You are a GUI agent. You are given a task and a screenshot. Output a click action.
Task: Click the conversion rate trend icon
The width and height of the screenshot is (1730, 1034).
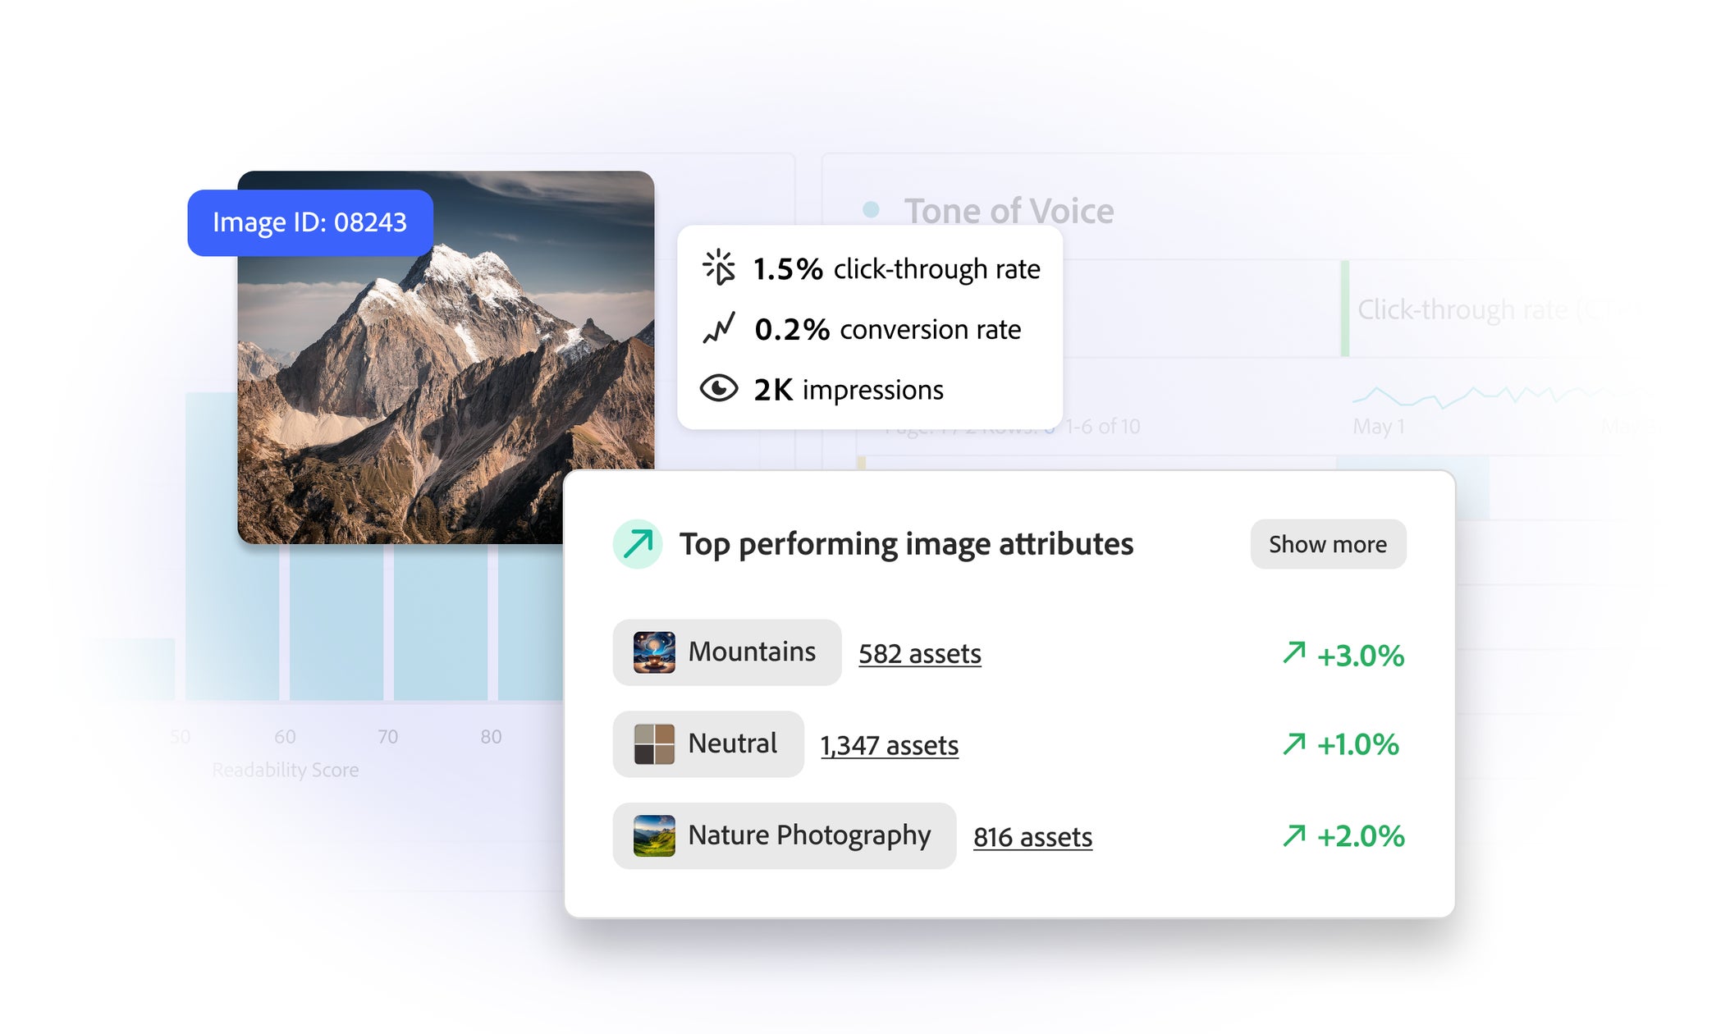coord(719,328)
